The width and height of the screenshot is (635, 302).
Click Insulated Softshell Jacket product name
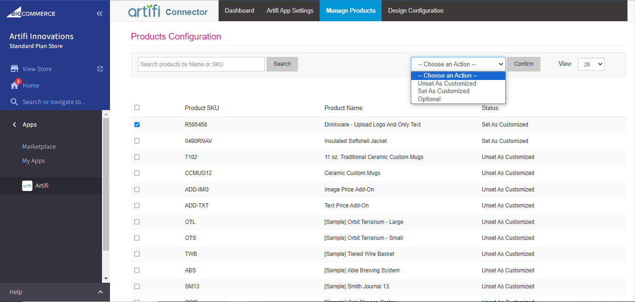click(356, 141)
